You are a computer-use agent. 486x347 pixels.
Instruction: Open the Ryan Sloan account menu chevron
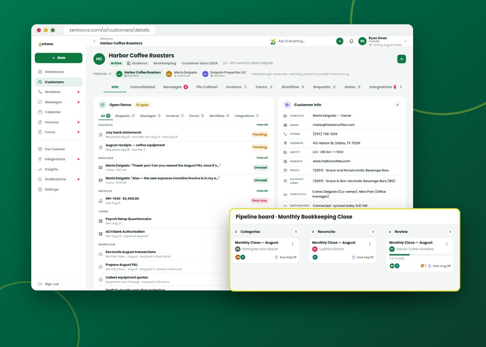(x=405, y=41)
